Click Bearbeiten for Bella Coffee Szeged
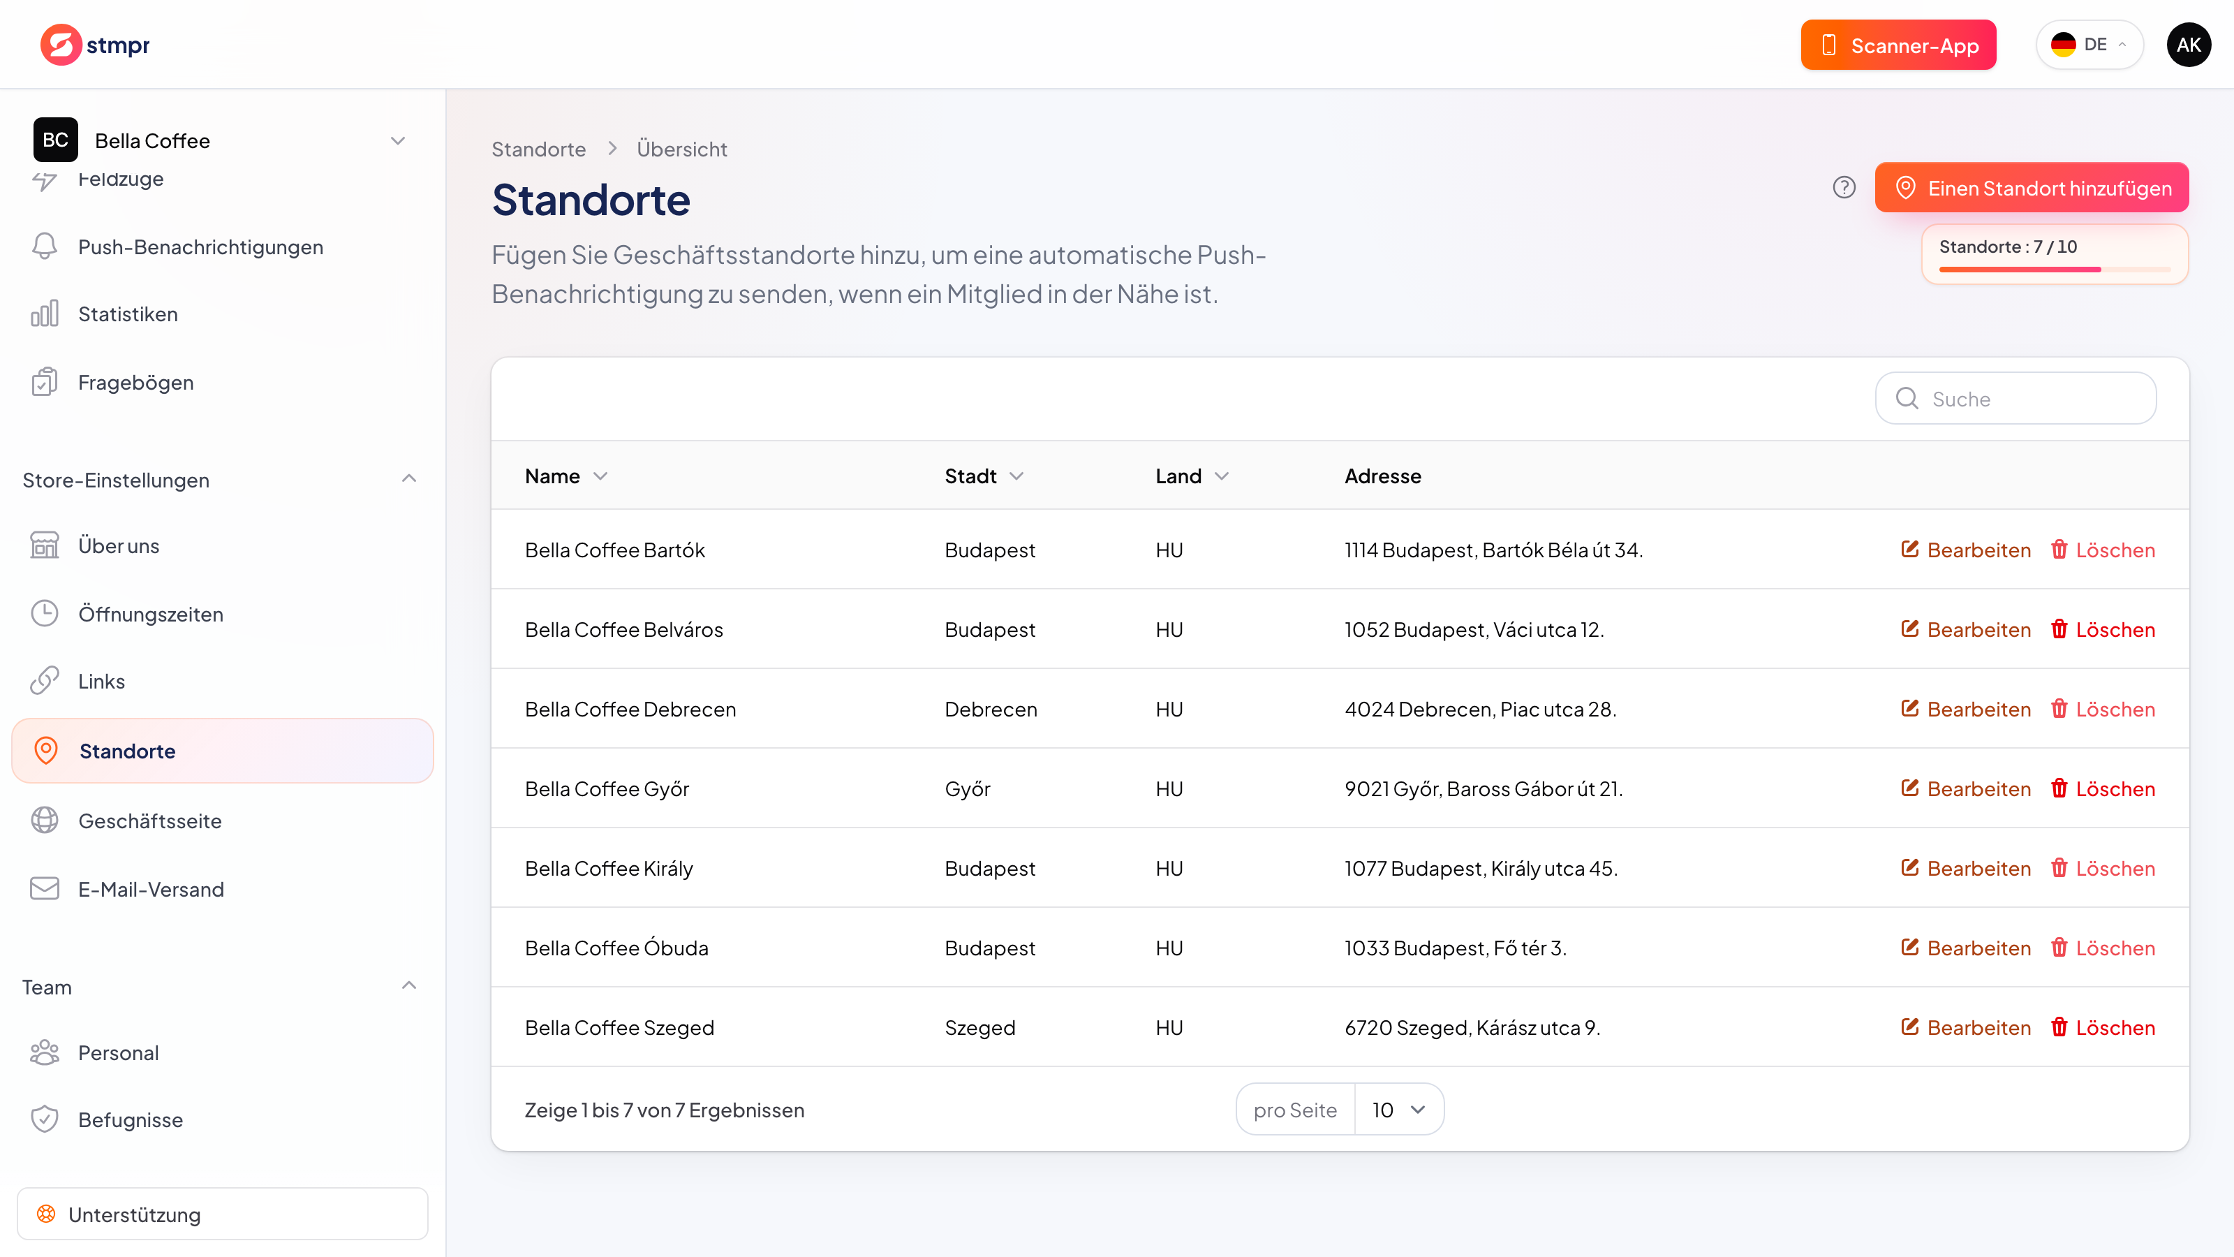This screenshot has height=1257, width=2234. point(1965,1027)
